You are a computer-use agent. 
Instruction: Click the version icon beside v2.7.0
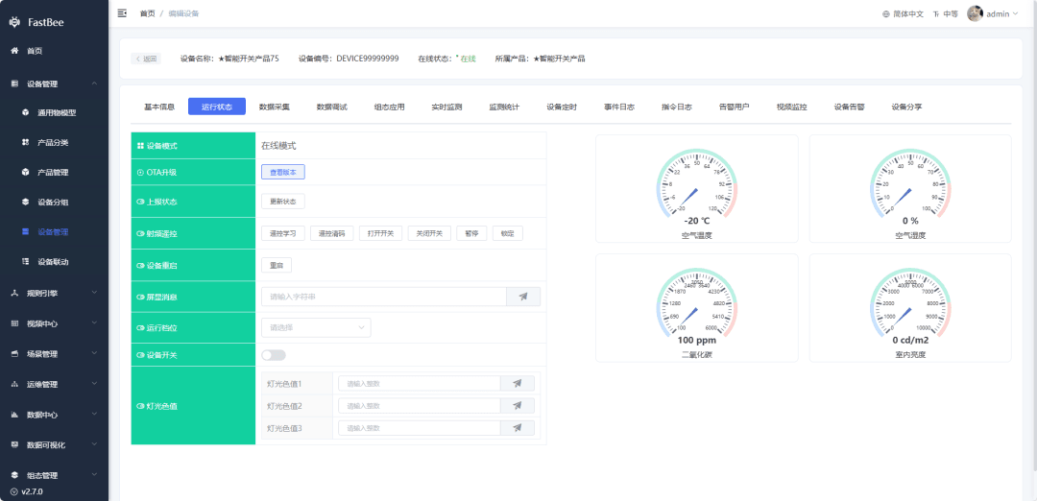[x=14, y=491]
